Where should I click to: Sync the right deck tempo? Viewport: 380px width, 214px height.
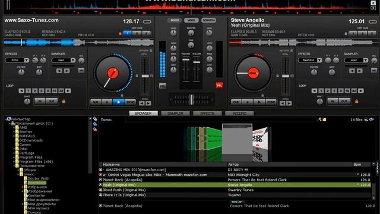pyautogui.click(x=271, y=102)
